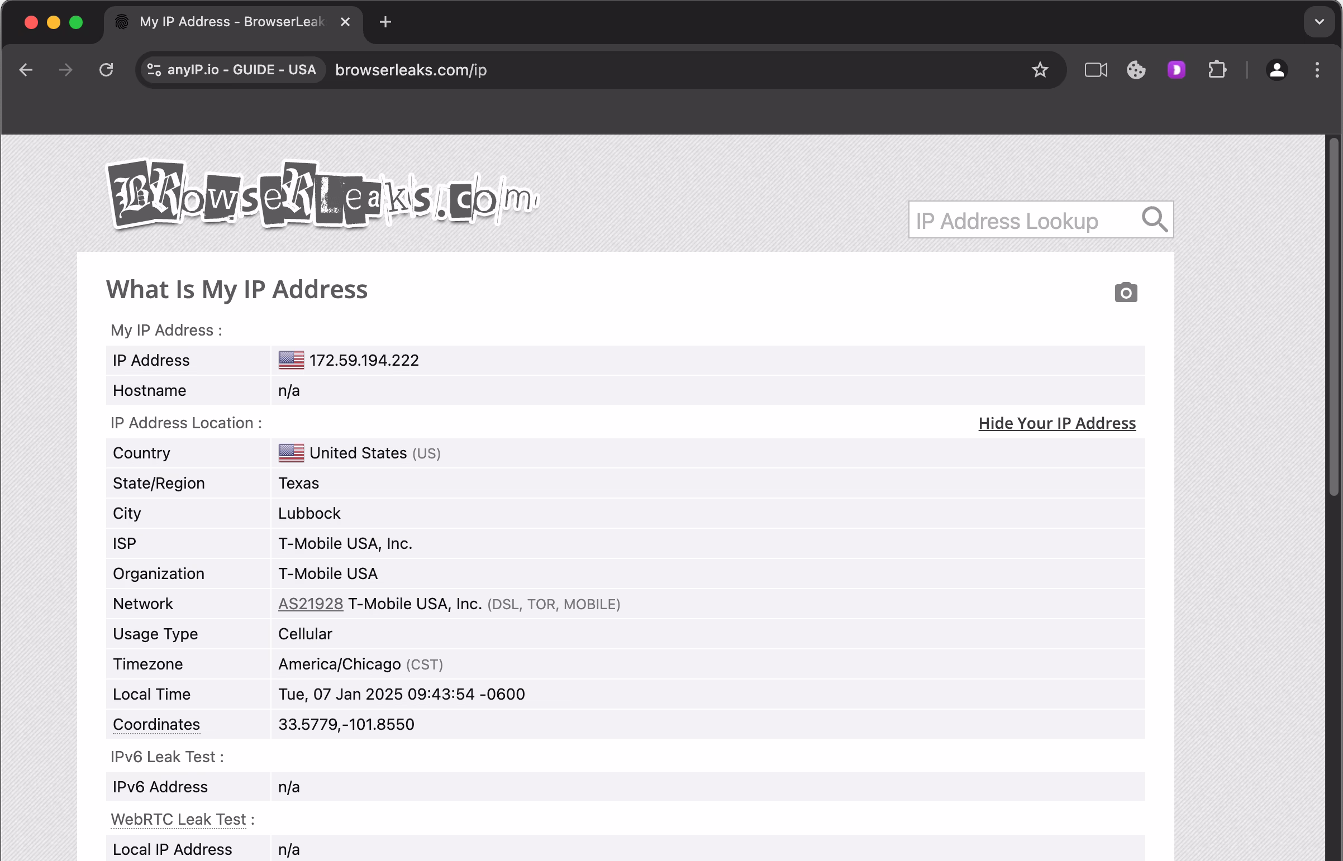Click the United States (US) country value

click(375, 453)
